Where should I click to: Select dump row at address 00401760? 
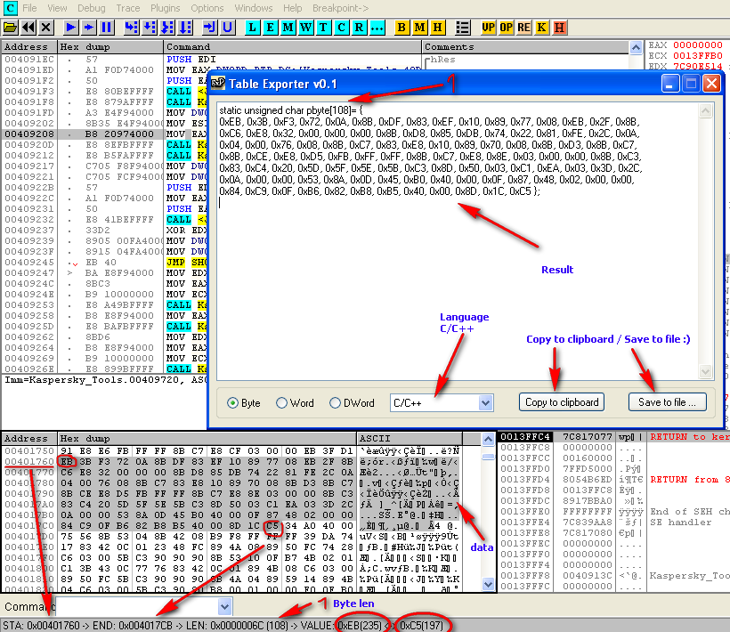coord(231,461)
